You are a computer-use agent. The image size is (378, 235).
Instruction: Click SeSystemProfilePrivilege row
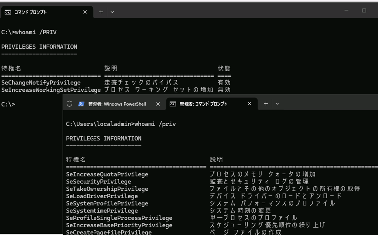coord(107,204)
